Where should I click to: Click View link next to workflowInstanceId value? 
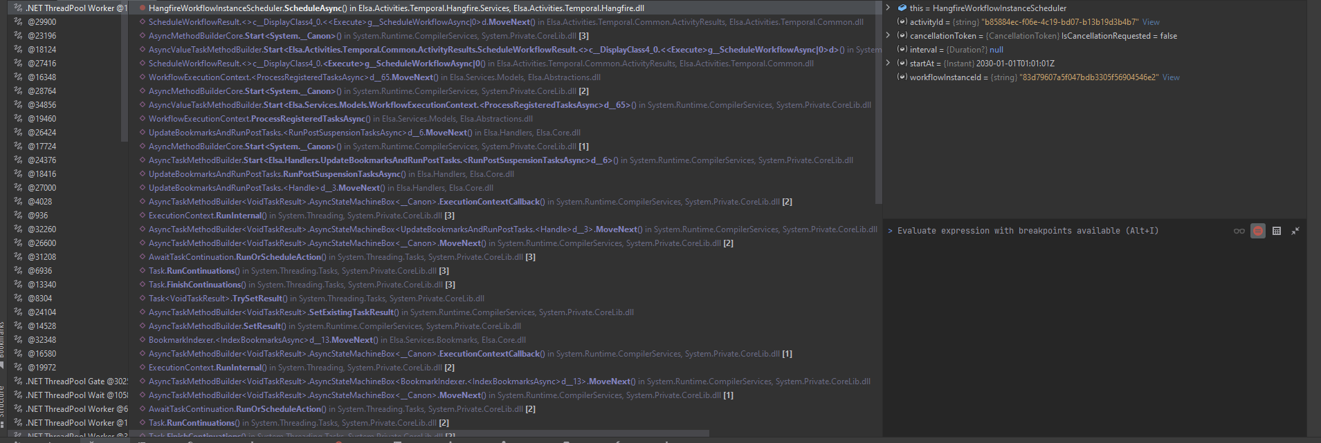1171,77
